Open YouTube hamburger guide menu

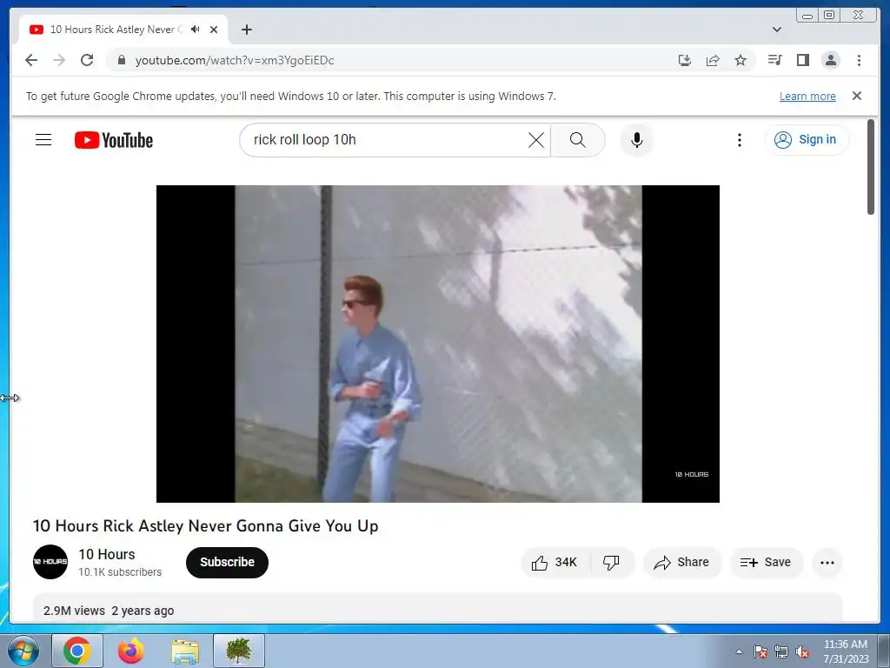[x=43, y=140]
